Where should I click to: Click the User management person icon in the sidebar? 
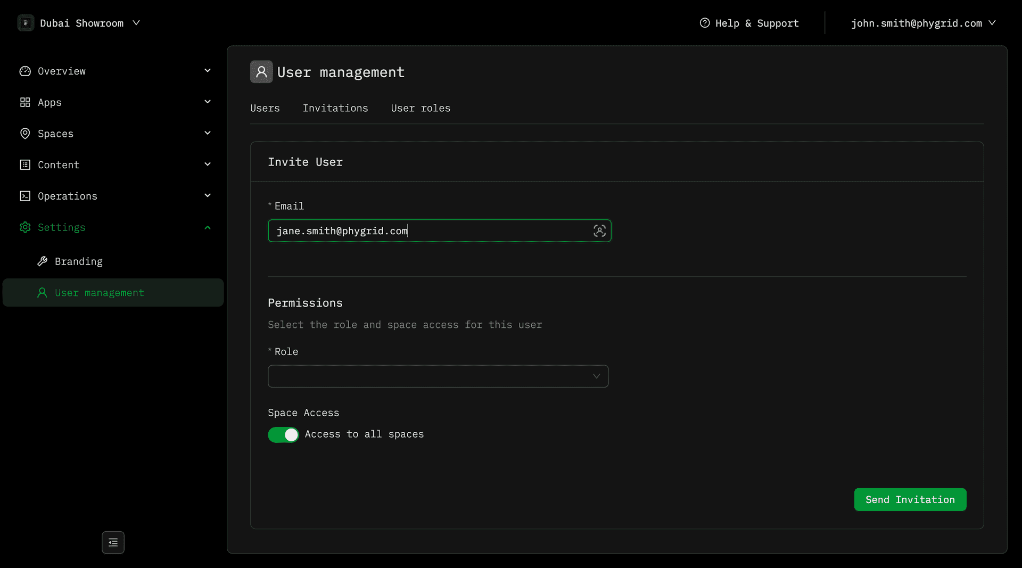pos(42,293)
